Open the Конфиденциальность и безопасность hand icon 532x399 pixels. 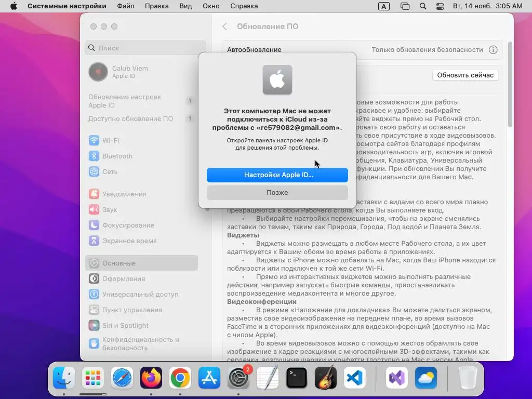coord(94,343)
